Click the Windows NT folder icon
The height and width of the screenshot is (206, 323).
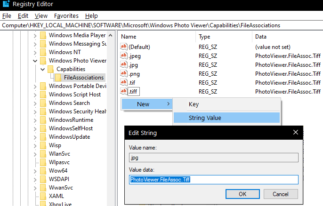tap(43, 52)
